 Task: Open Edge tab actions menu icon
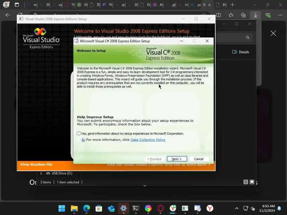click(17, 5)
